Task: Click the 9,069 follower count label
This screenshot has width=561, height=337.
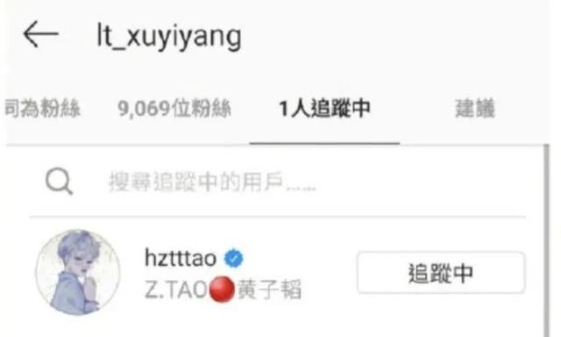Action: [144, 109]
